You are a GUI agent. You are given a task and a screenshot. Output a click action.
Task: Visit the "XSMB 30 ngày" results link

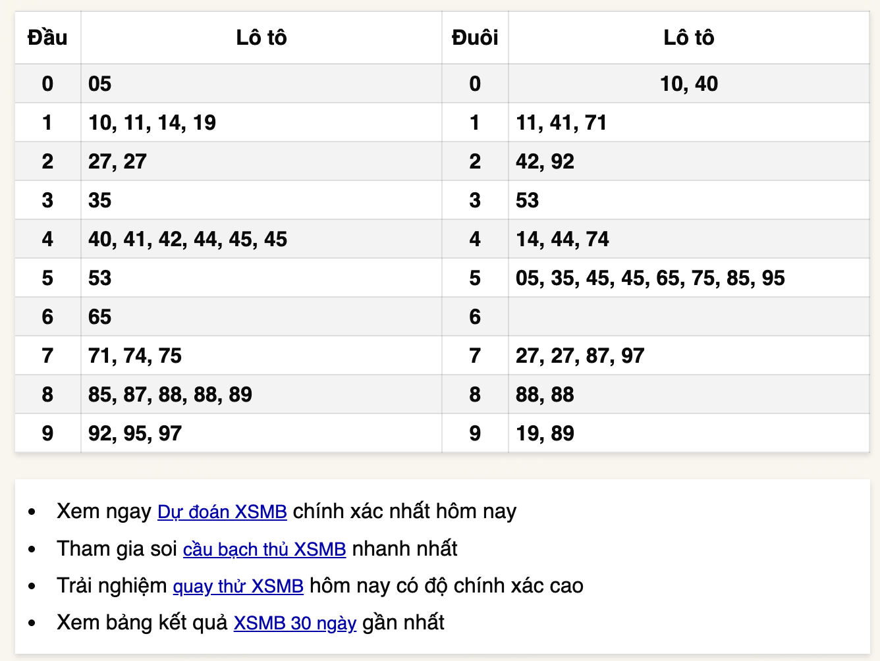(x=294, y=623)
